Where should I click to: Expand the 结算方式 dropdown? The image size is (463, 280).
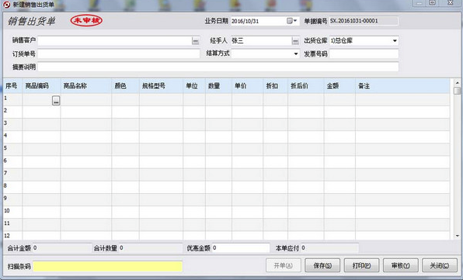click(x=295, y=54)
